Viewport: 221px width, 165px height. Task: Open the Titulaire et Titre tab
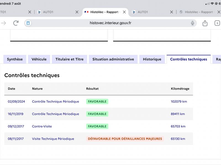coord(70,59)
